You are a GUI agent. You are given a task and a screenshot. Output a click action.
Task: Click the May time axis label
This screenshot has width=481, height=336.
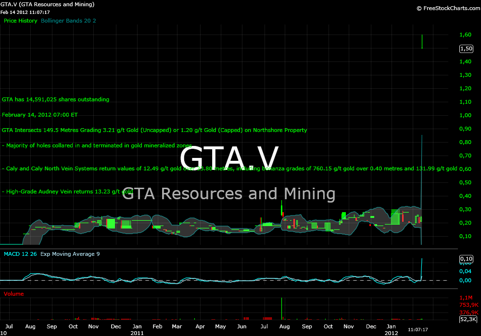221,326
